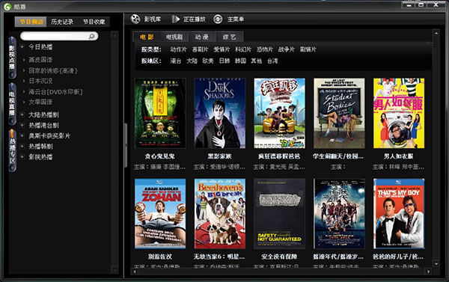Screen dimensions: 449x282
Task: Open the 主菜单 circular arrows icon
Action: tap(218, 19)
